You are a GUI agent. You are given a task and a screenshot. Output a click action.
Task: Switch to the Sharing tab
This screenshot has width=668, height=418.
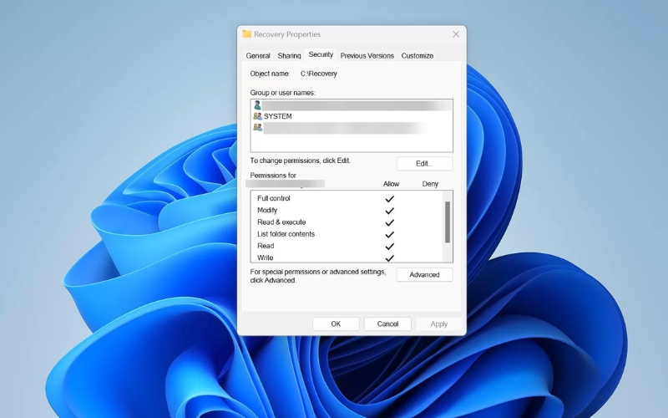click(x=289, y=55)
